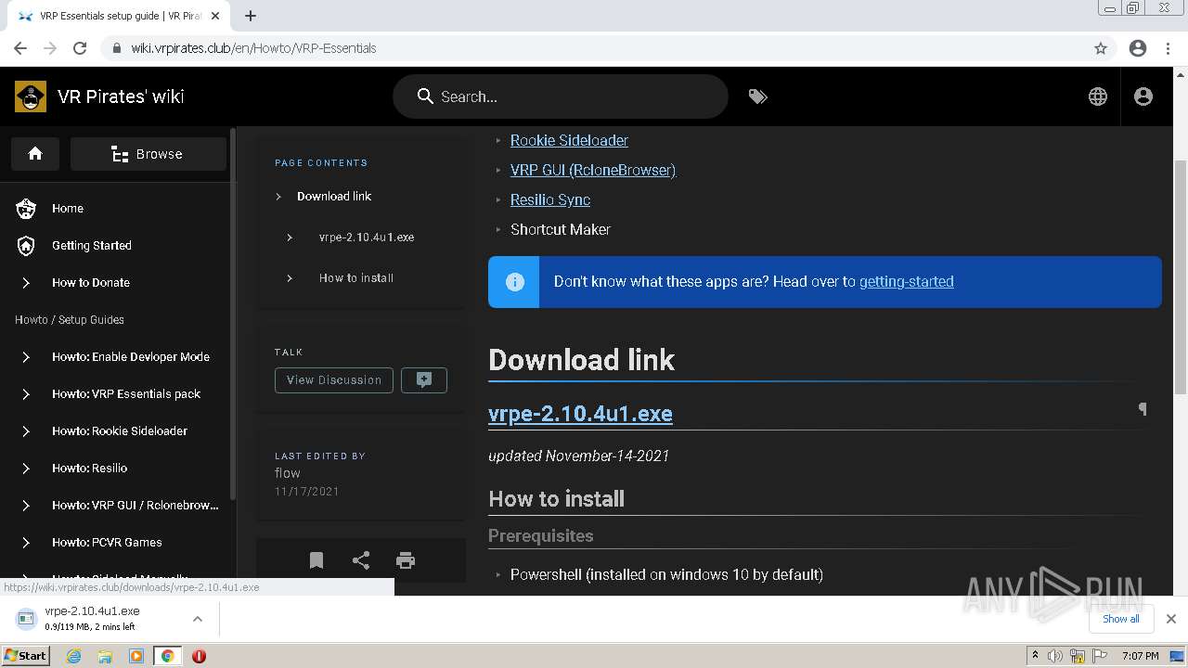Expand Howto: Enable Devloper Mode item
1188x668 pixels.
(26, 357)
